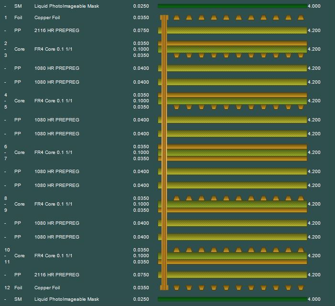This screenshot has height=306, width=335.
Task: Select 1080 HR PREPREG directly above layer 8
Action: 57,186
